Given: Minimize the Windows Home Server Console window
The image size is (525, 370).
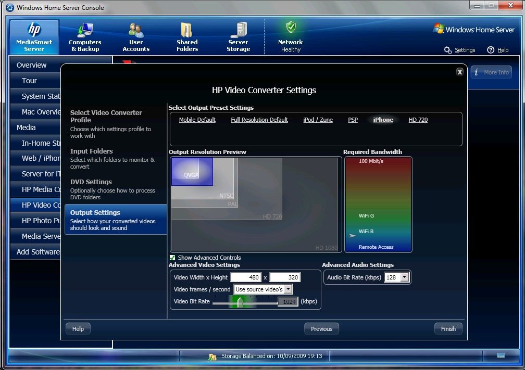Looking at the screenshot, I should [x=477, y=6].
